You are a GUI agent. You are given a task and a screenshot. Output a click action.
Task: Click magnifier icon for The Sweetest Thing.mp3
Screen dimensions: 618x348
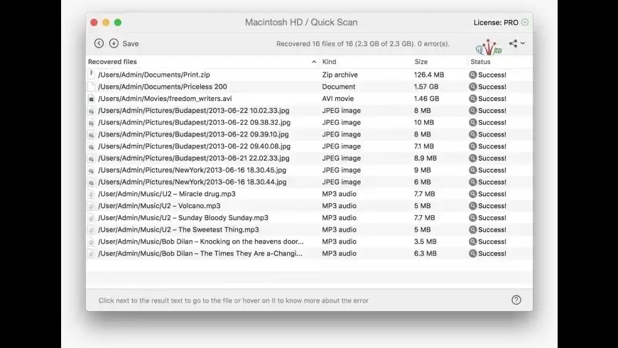click(x=473, y=230)
